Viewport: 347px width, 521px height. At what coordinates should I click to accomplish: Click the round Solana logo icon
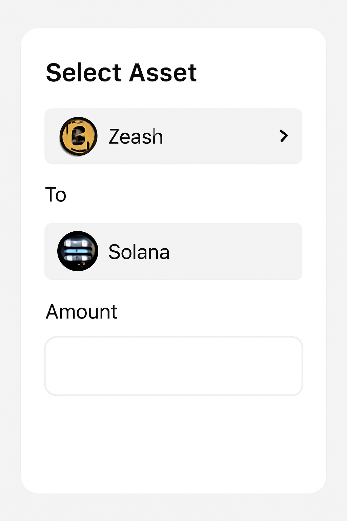78,251
